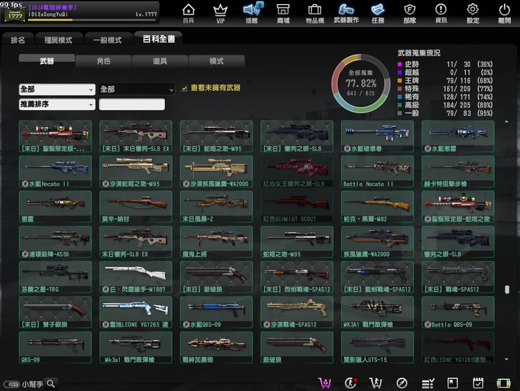Image resolution: width=520 pixels, height=391 pixels.
Task: Toggle the 小幫手 helper switch
Action: click(x=12, y=384)
